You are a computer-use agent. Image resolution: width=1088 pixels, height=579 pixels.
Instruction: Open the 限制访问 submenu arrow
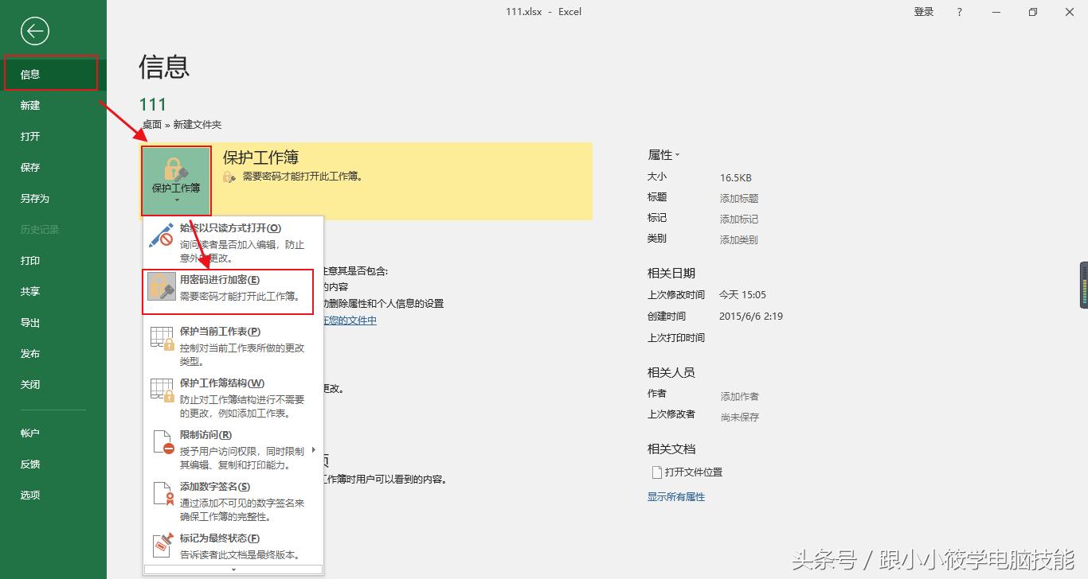tap(314, 448)
